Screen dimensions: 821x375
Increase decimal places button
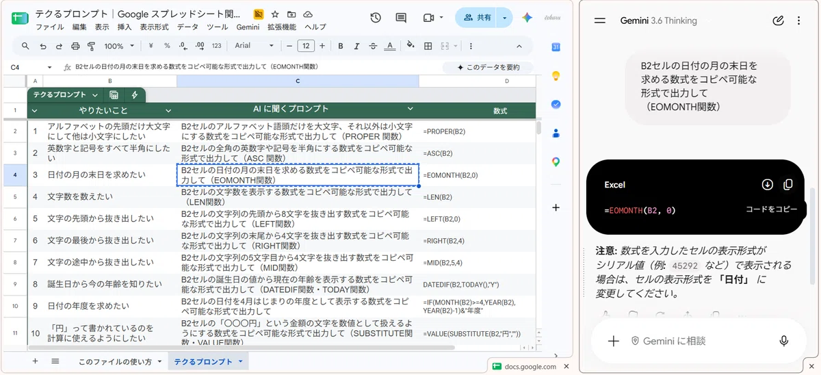coord(200,46)
